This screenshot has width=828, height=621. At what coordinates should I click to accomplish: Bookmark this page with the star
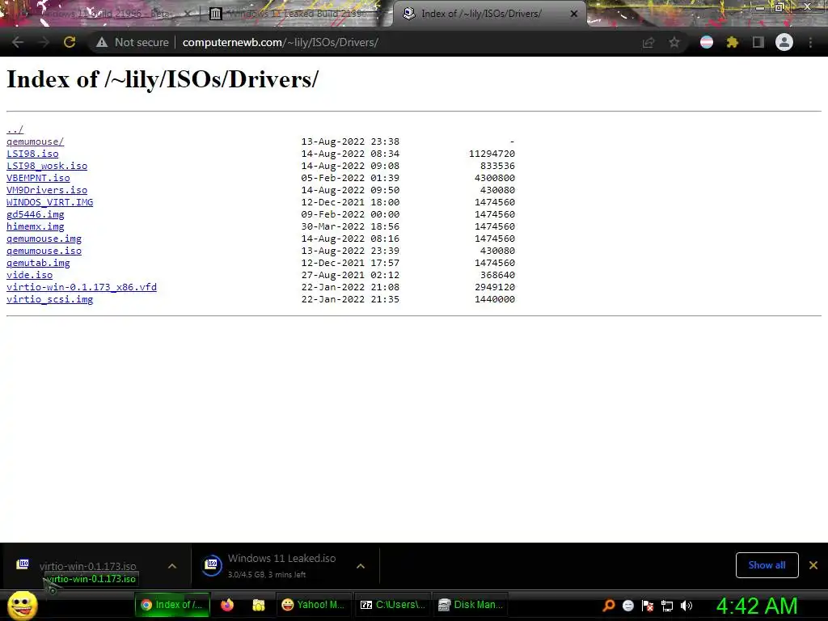[674, 42]
